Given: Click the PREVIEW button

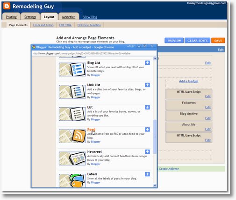Looking at the screenshot, I should click(174, 41).
